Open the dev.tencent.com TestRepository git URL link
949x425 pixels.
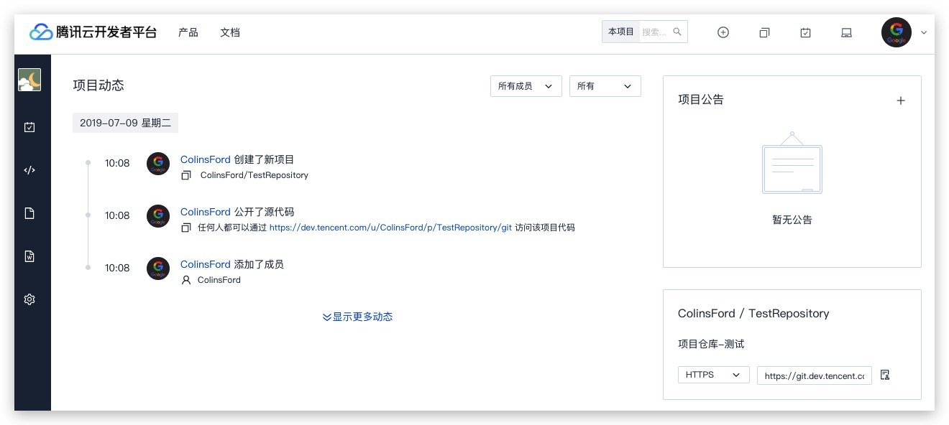[x=390, y=228]
